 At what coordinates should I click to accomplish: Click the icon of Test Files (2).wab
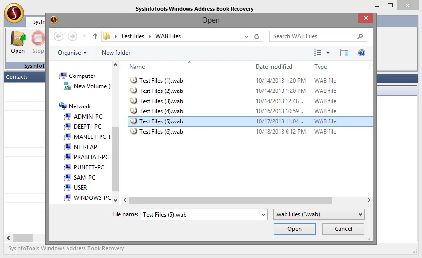point(134,91)
